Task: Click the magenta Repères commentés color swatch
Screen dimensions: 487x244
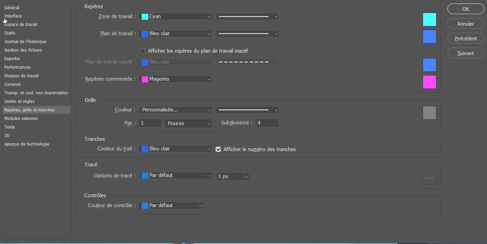Action: tap(429, 82)
